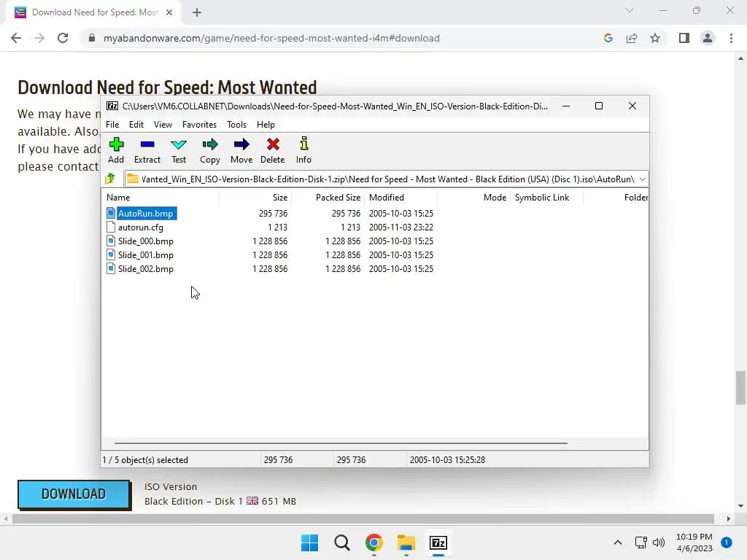Click the network icon in system tray

click(640, 542)
